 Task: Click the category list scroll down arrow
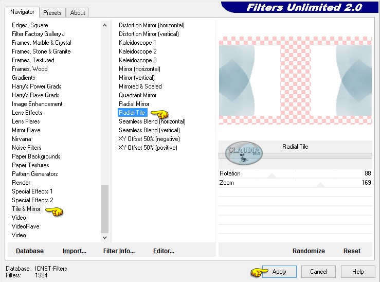[x=105, y=238]
